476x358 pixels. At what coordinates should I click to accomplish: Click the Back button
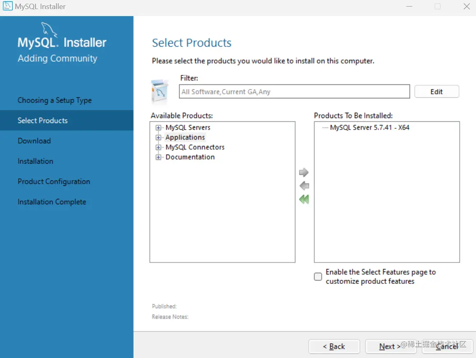[334, 346]
